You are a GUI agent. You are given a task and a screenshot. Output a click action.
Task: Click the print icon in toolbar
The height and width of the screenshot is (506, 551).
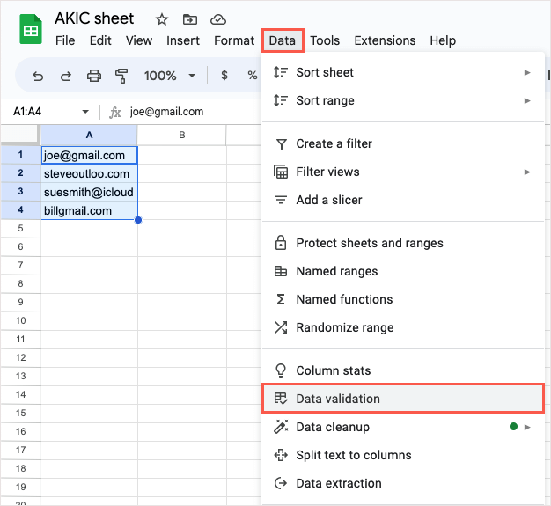pos(94,76)
